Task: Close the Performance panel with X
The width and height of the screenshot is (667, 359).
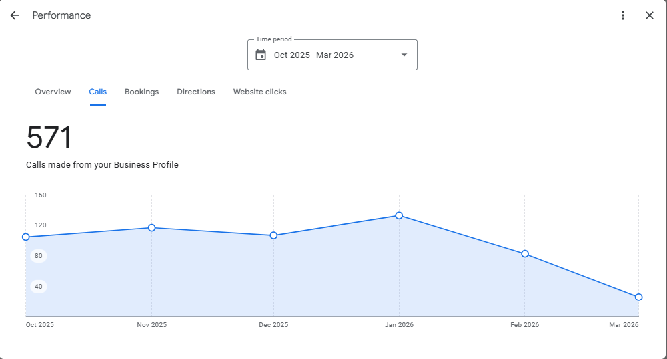Action: click(x=650, y=15)
